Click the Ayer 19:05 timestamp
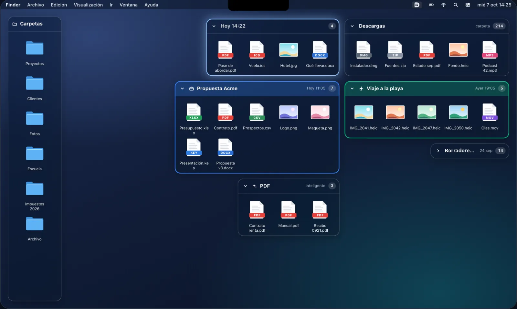Image resolution: width=517 pixels, height=309 pixels. pos(485,88)
